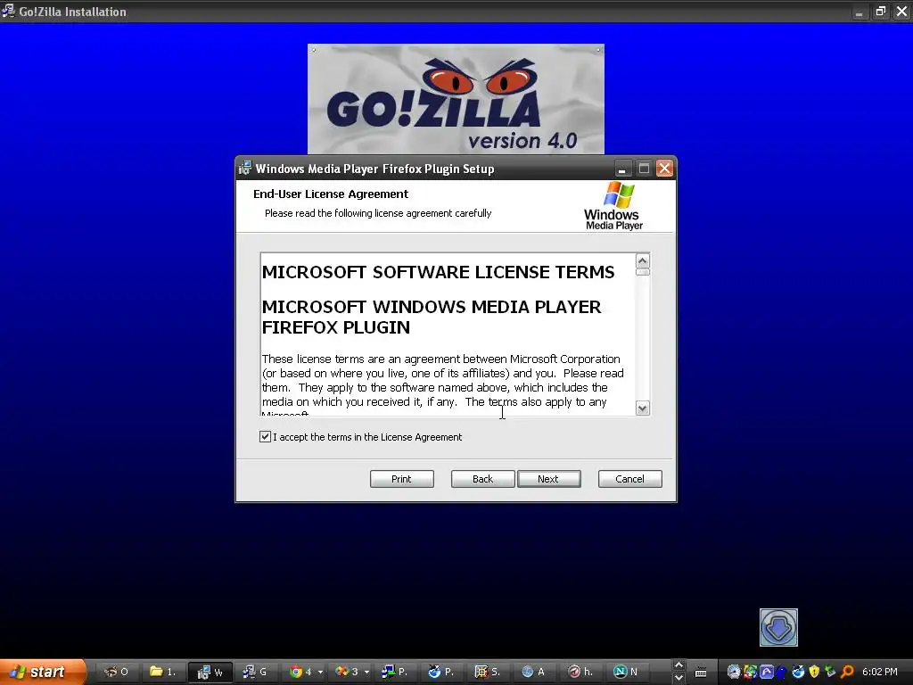Switch to the taskbar item labeled O
Viewport: 913px width, 685px height.
(116, 672)
